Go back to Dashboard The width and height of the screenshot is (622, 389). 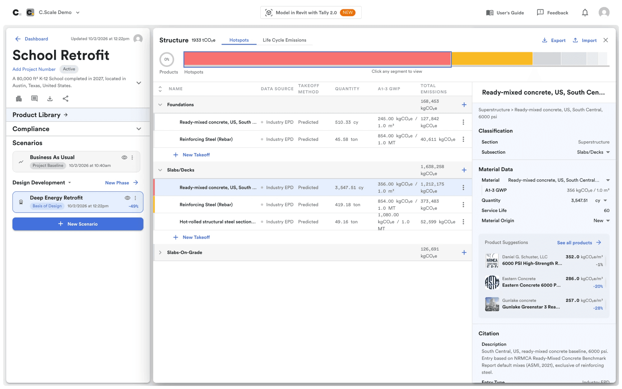click(x=31, y=39)
